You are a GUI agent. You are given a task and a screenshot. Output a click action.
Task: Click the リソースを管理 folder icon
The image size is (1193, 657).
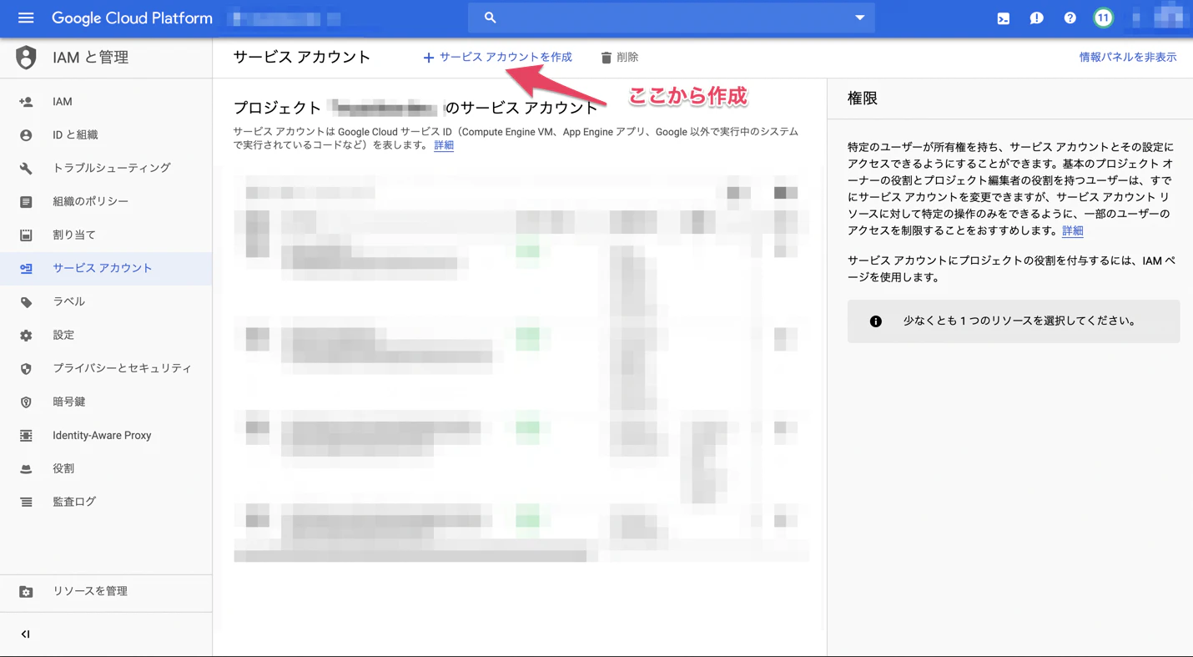[x=26, y=592]
